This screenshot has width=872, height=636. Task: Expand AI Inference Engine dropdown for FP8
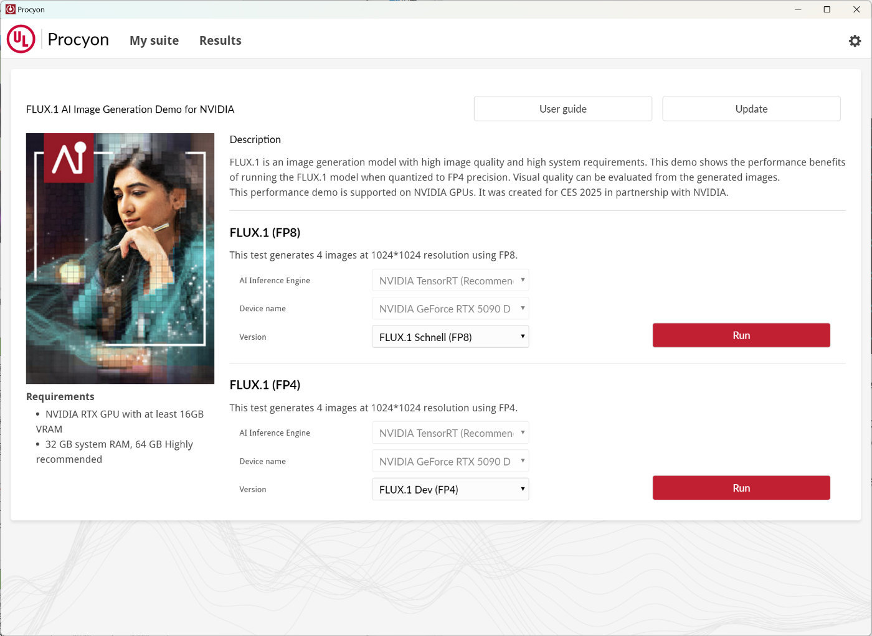tap(450, 281)
